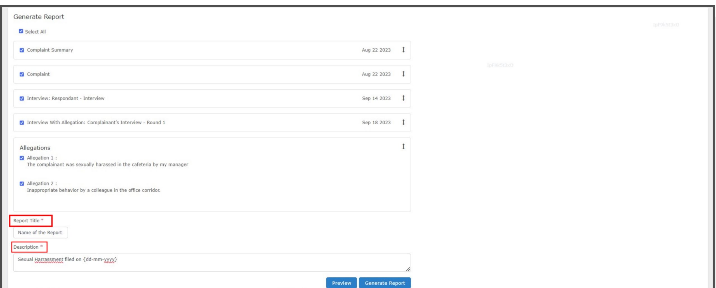Uncheck the Allegation 1 checkbox
716x288 pixels.
point(22,158)
